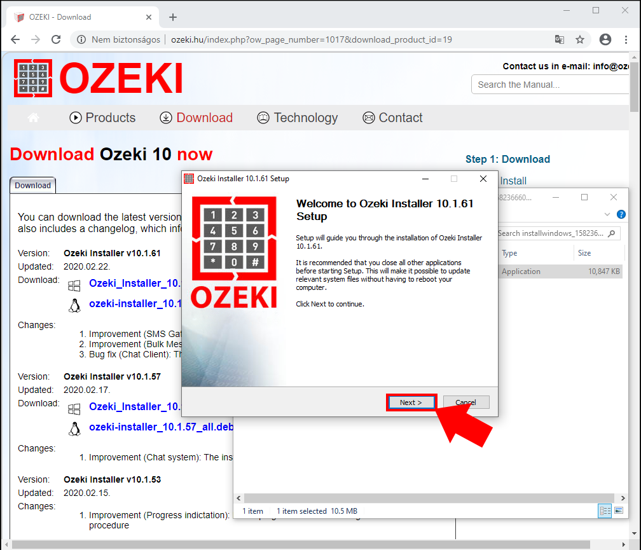641x550 pixels.
Task: Open Contact menu item
Action: tap(392, 118)
